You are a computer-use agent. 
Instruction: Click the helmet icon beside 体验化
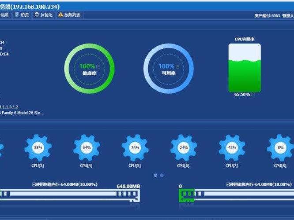37,15
